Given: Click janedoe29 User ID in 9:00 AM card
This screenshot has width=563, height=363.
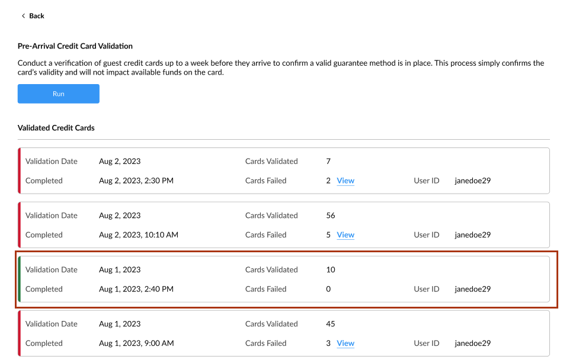Looking at the screenshot, I should point(472,343).
